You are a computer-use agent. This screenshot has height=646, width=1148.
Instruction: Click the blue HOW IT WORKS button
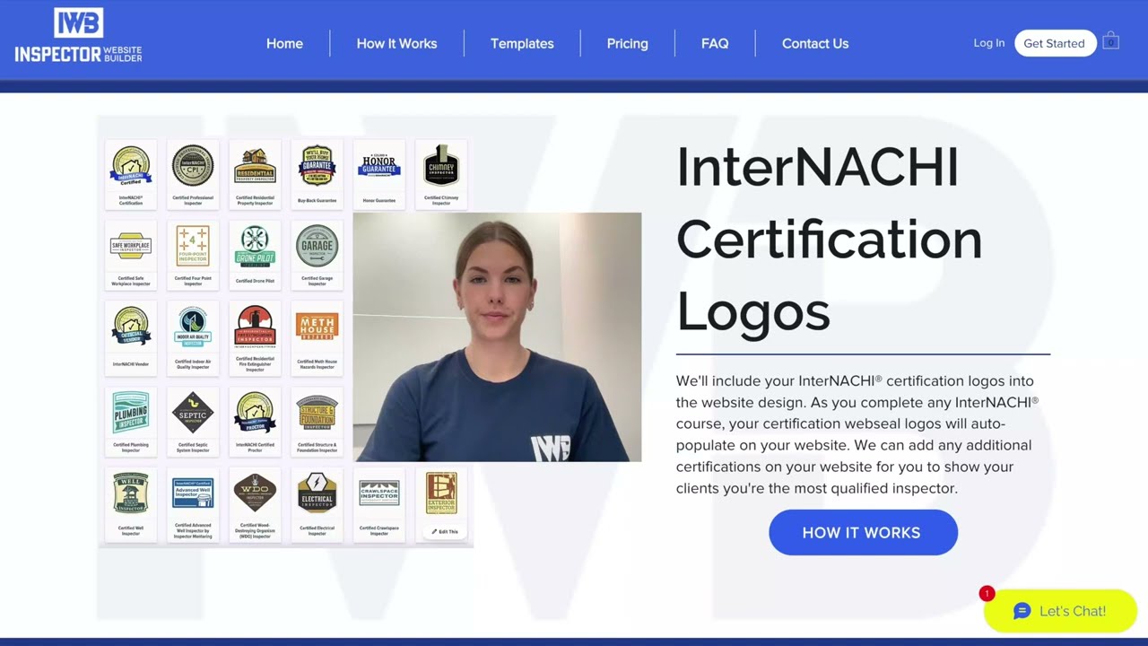tap(863, 532)
